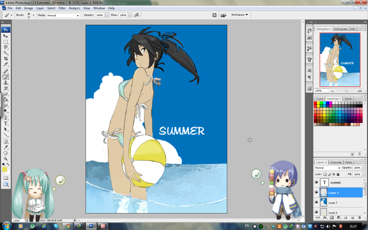Add a layer mask from Layers panel
Screen dimensions: 368x230
332,217
